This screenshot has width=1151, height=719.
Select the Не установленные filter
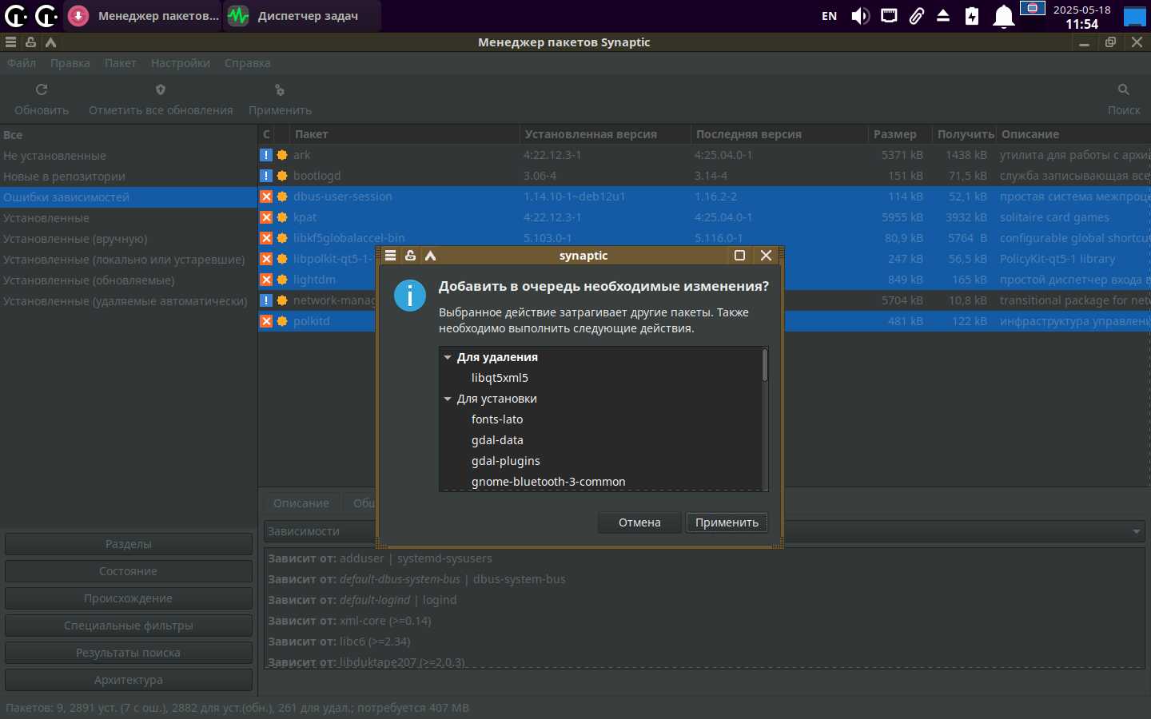(129, 156)
